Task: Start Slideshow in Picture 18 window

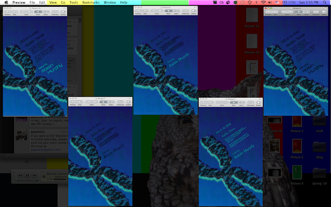Action: (55, 11)
